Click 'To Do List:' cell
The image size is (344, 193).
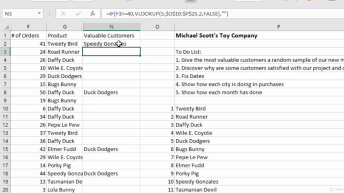[188, 52]
